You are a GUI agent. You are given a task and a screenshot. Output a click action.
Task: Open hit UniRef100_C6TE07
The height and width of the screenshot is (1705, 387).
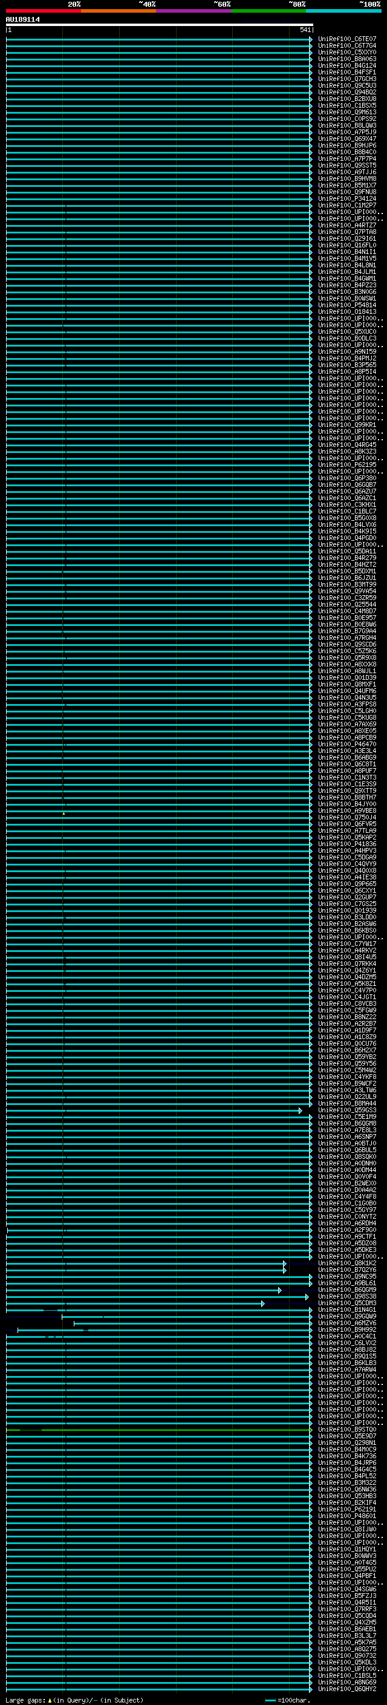[346, 39]
